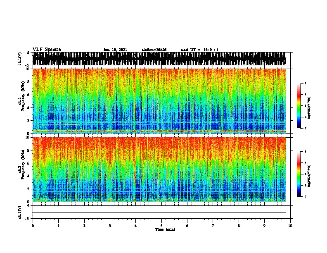327x253 pixels.
Task: Click the time axis tick label "8"
Action: click(239, 226)
